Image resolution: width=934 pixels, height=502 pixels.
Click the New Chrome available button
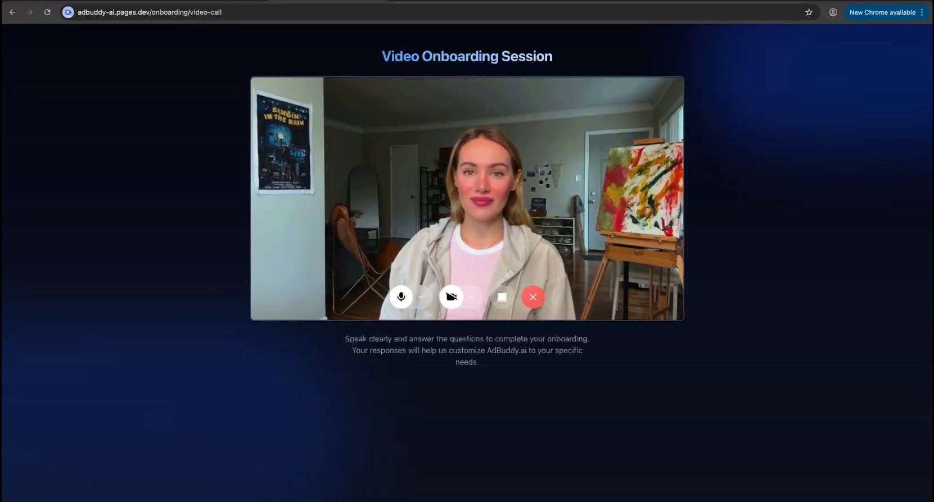[x=882, y=12]
